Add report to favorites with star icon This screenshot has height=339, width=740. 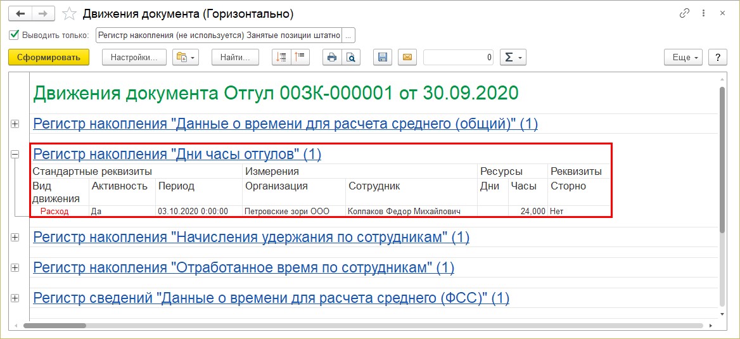[70, 14]
